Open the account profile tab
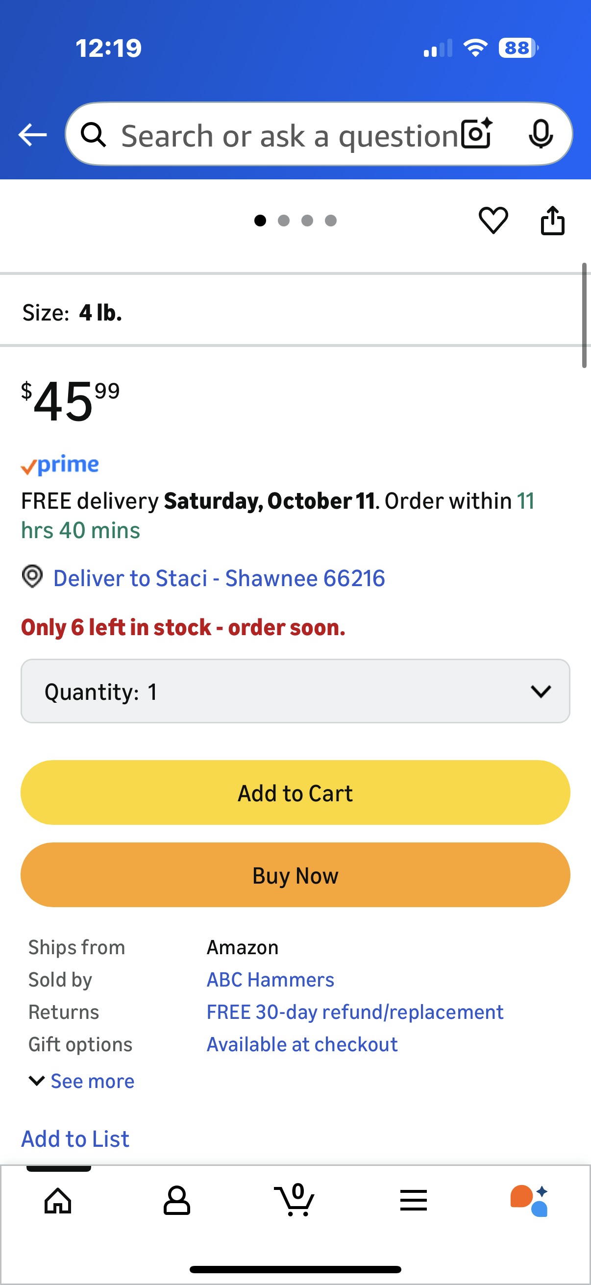This screenshot has width=591, height=1285. [176, 1200]
